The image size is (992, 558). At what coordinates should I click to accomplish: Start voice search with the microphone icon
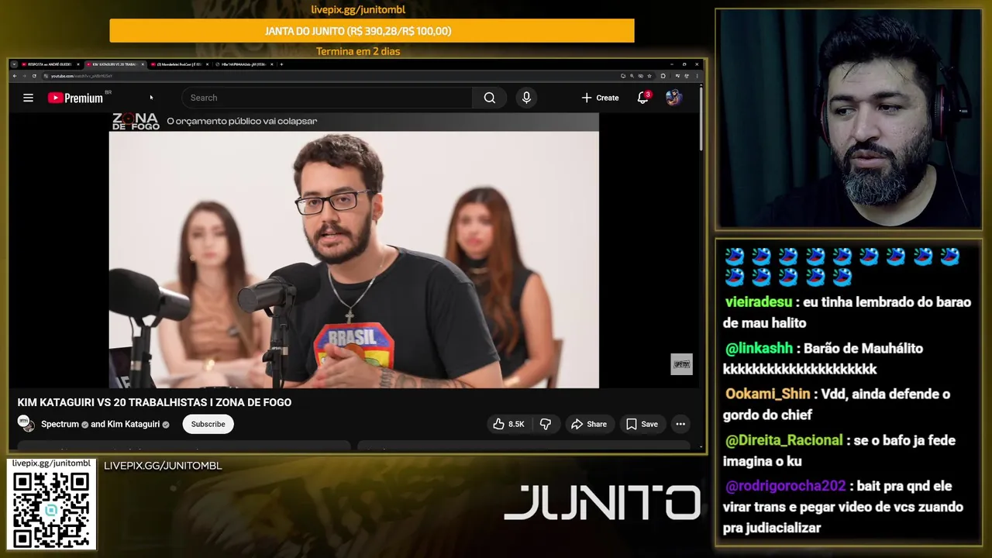pos(526,98)
